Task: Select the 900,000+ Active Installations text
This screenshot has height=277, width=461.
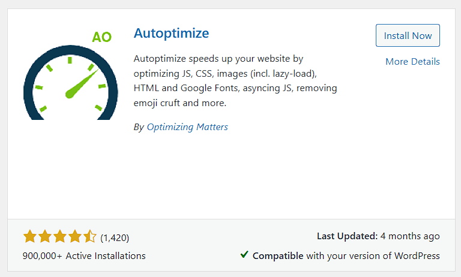Action: pyautogui.click(x=84, y=256)
